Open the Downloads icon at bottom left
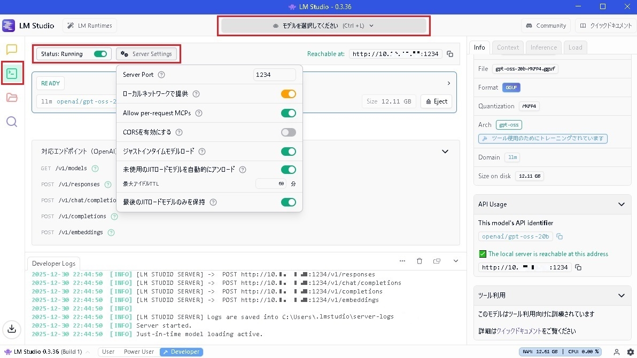 pos(12,329)
